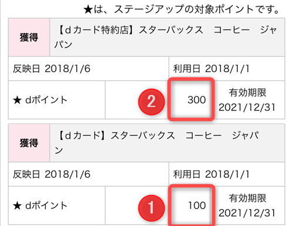Click the star symbol in top note
The width and height of the screenshot is (293, 226).
pos(88,10)
